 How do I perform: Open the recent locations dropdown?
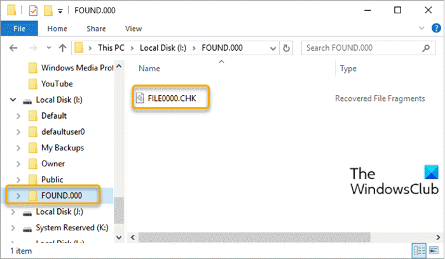(49, 48)
